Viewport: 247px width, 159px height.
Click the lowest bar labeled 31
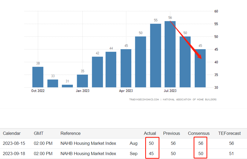(67, 86)
